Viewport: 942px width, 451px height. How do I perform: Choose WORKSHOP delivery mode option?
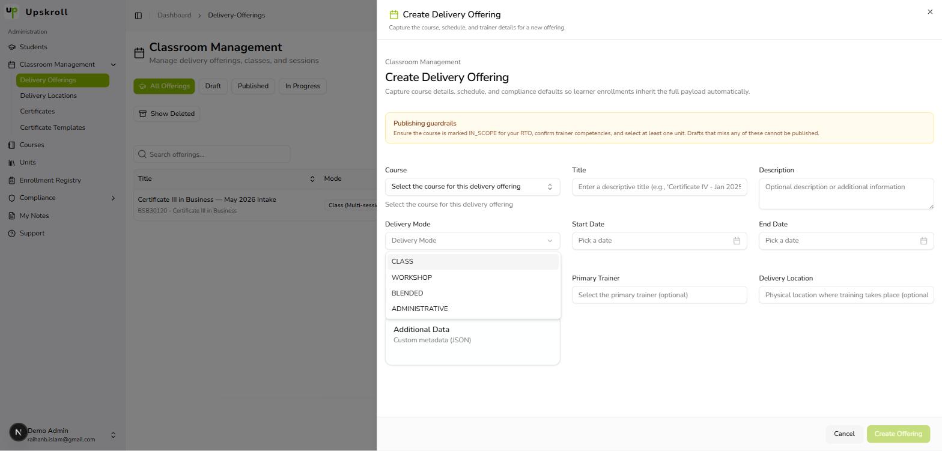point(472,277)
